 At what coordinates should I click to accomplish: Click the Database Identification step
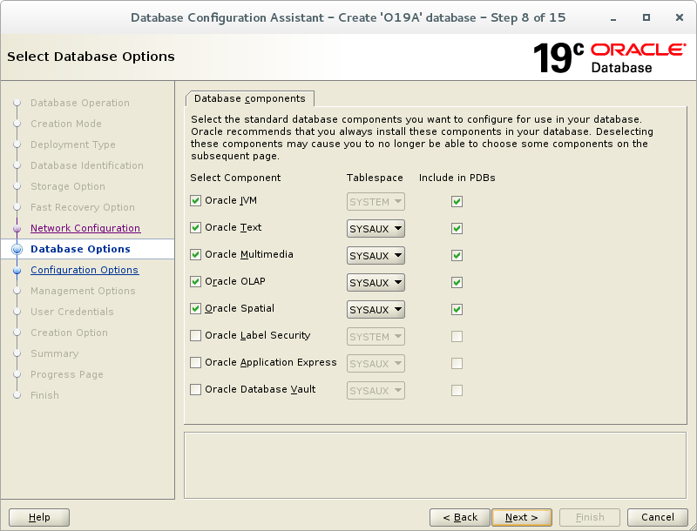tap(87, 165)
